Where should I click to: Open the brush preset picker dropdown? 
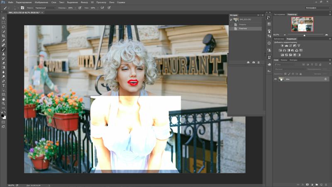tap(16, 7)
